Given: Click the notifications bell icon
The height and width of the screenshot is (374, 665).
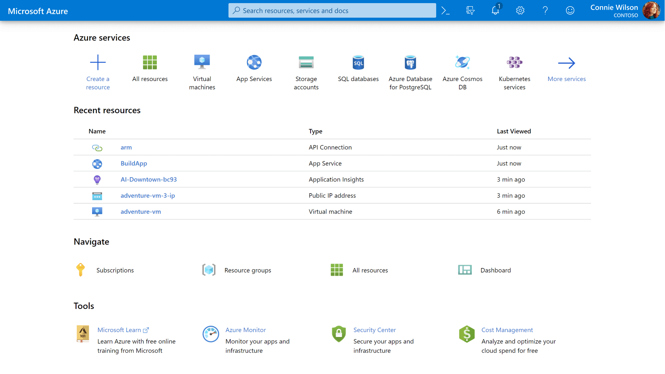Looking at the screenshot, I should 495,10.
